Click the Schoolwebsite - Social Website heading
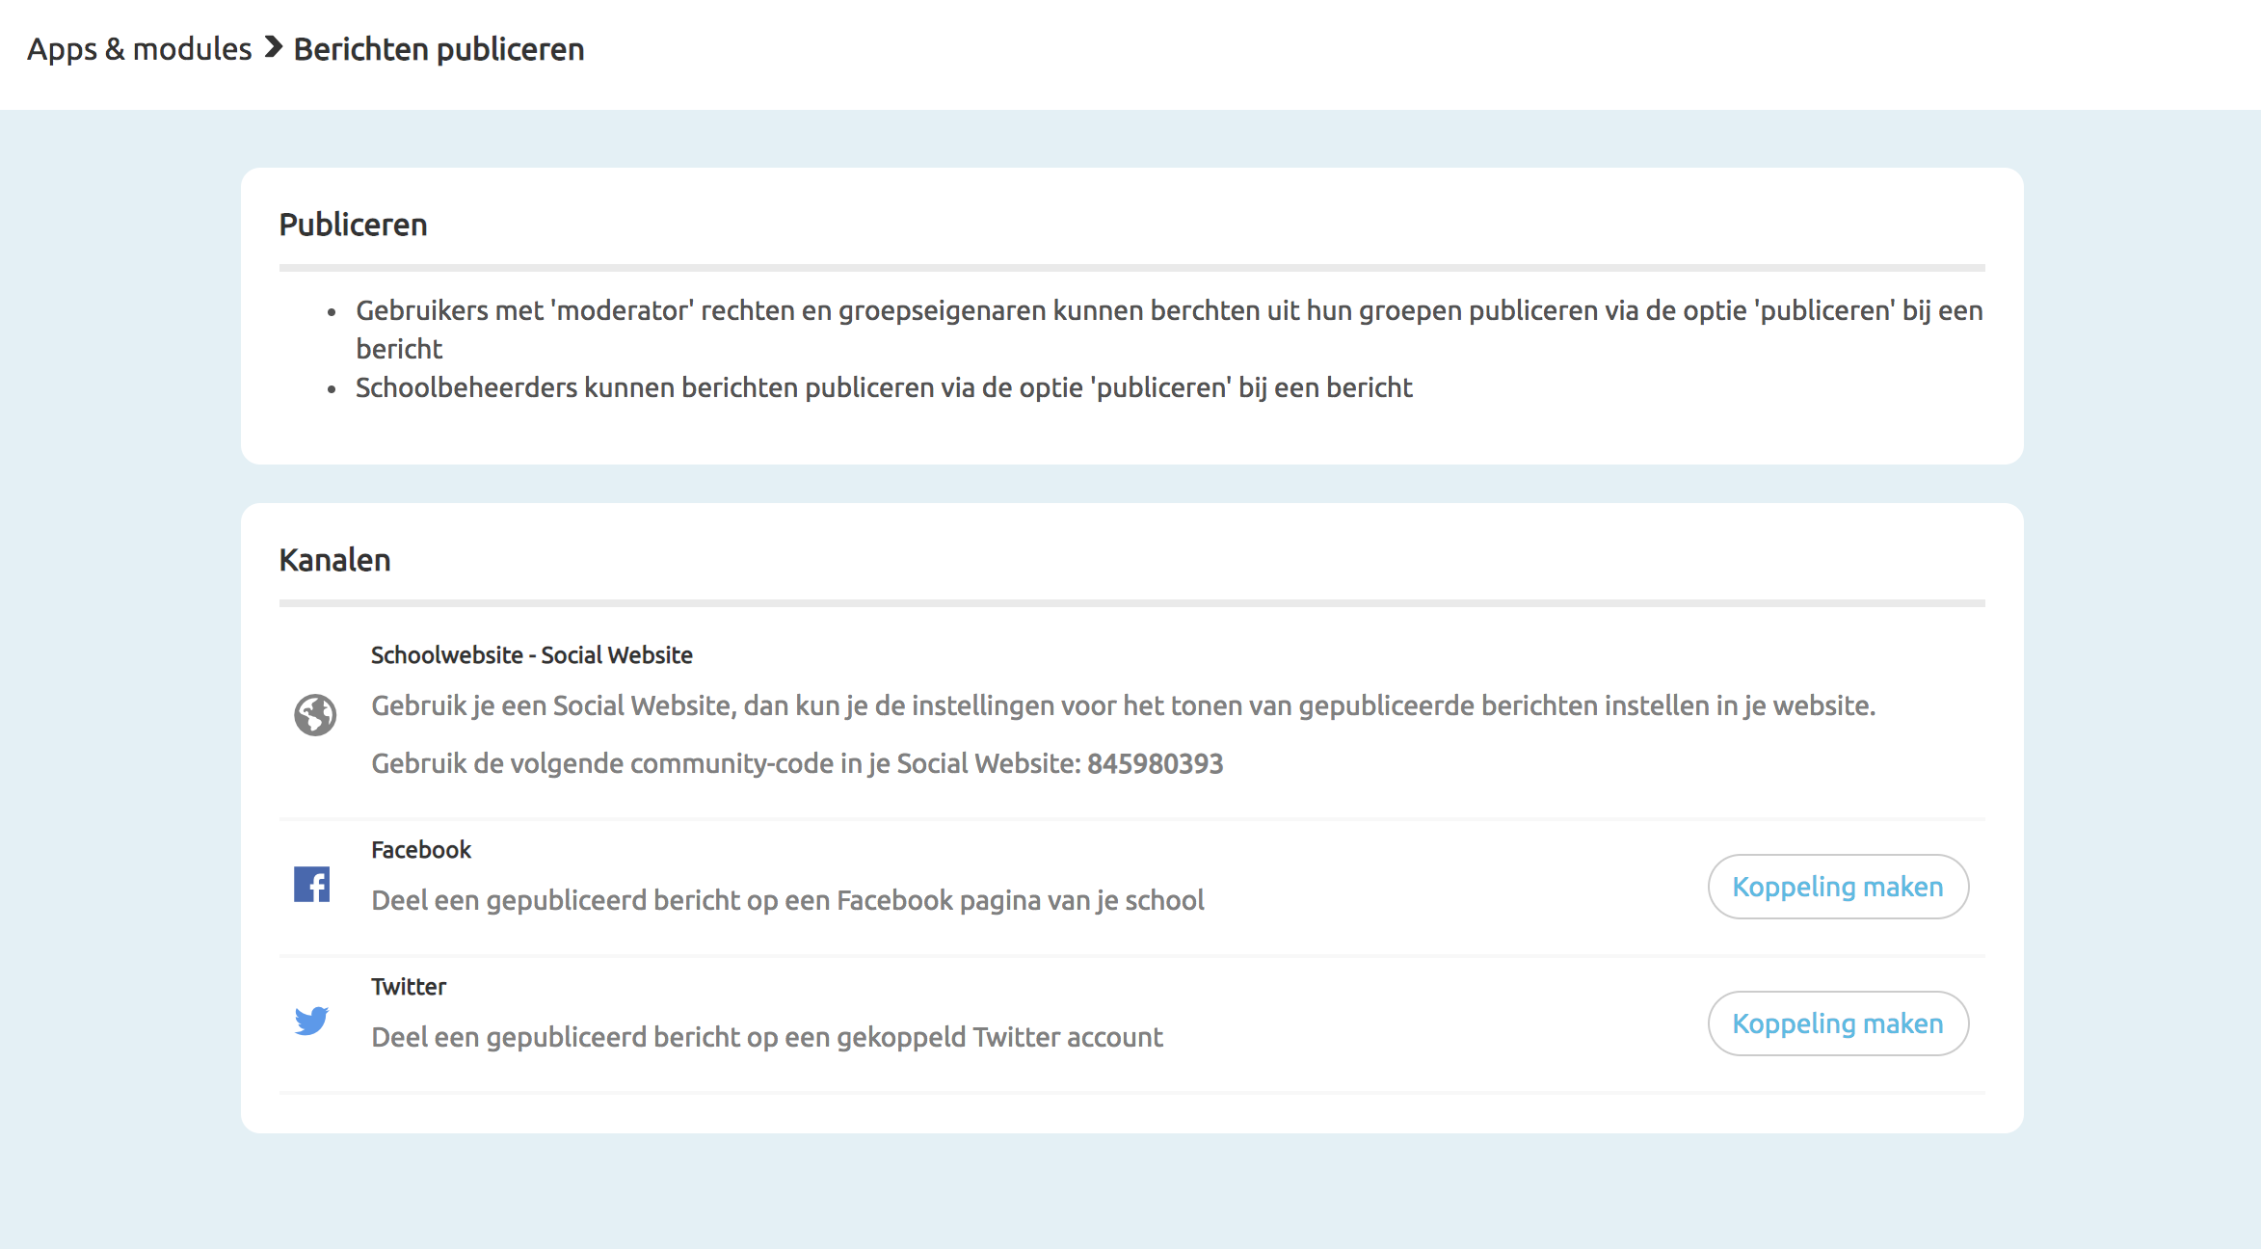 point(531,654)
